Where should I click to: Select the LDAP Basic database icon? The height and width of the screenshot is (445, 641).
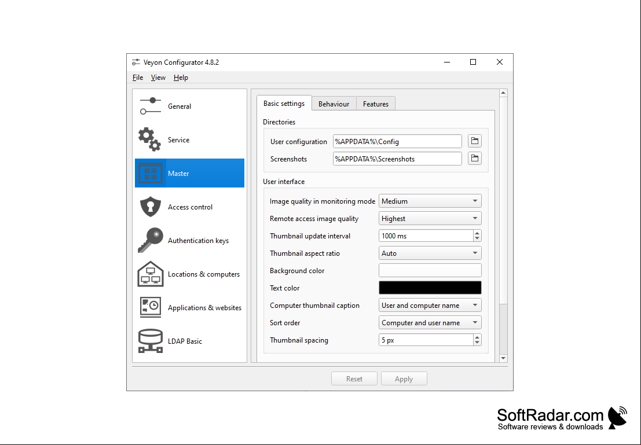point(151,341)
